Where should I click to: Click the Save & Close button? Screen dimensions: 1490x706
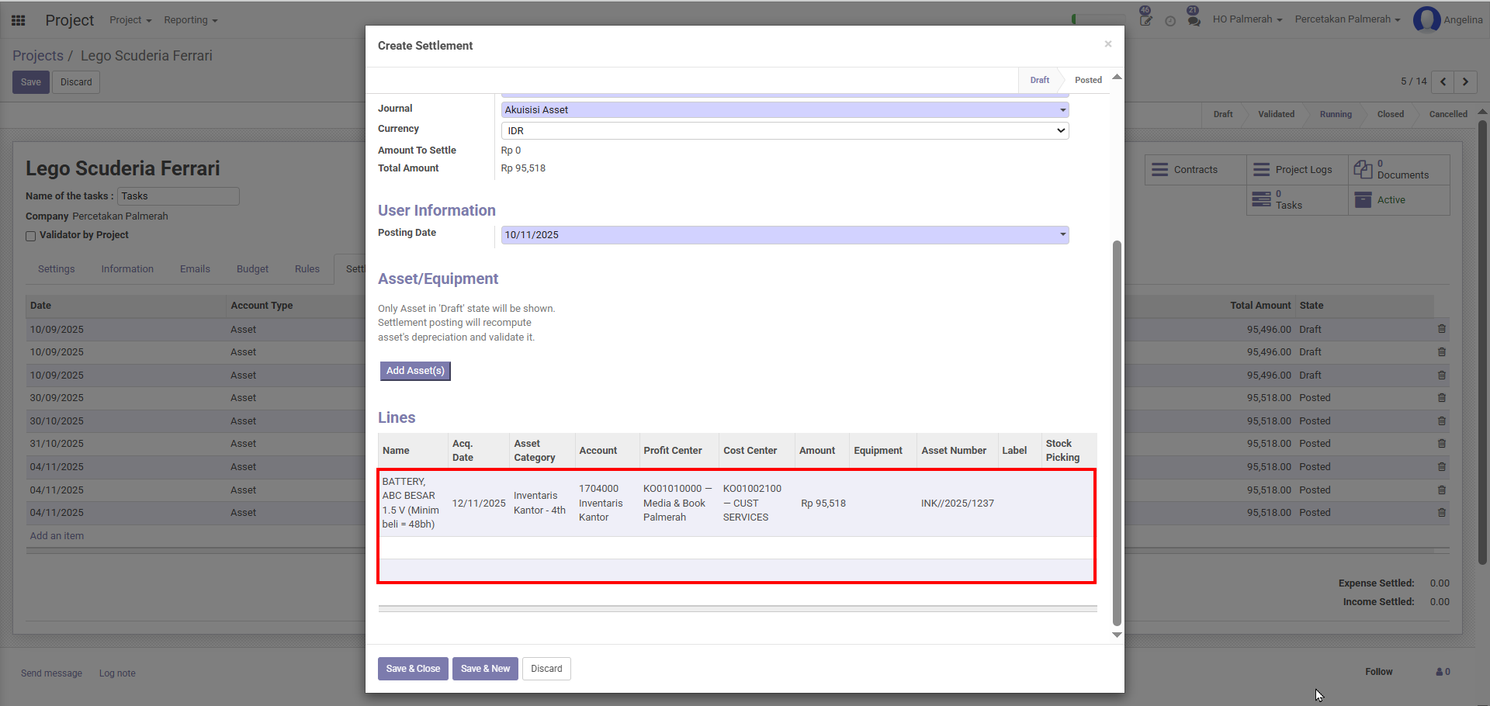coord(413,669)
